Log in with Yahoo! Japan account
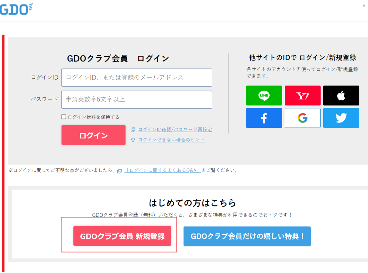 click(303, 95)
